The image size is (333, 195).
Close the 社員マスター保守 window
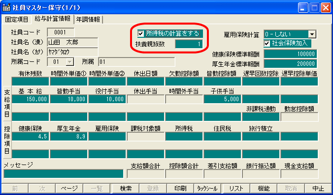tap(326, 8)
